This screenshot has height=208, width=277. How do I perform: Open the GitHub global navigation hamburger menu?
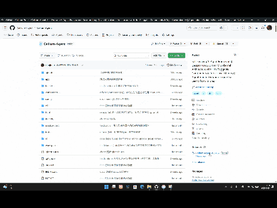pyautogui.click(x=5, y=28)
